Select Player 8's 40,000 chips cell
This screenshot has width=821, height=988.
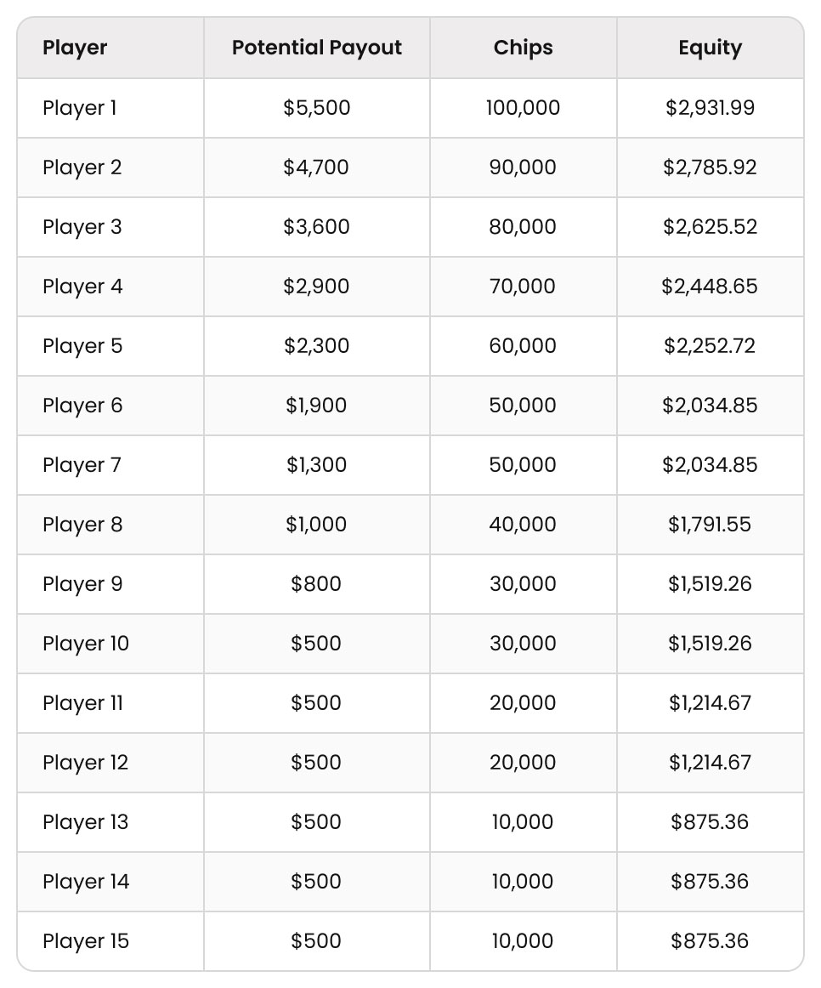coord(523,525)
